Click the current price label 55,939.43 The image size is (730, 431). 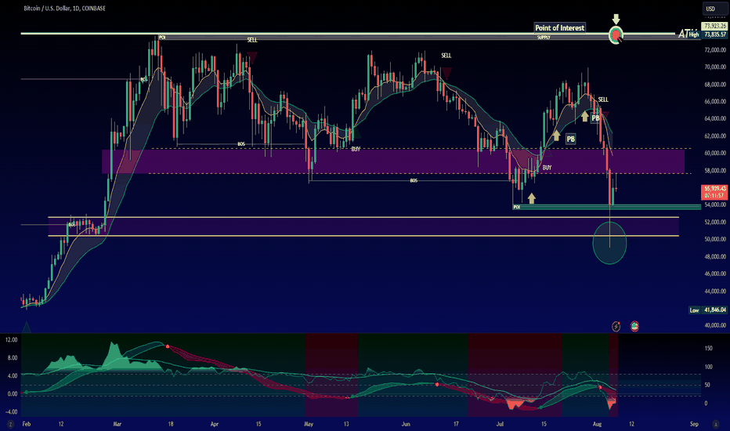click(x=714, y=191)
